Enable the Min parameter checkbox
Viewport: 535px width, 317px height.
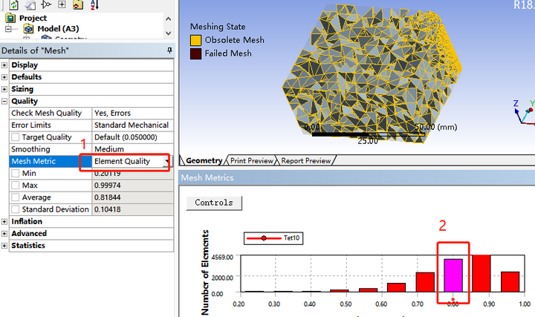[16, 173]
